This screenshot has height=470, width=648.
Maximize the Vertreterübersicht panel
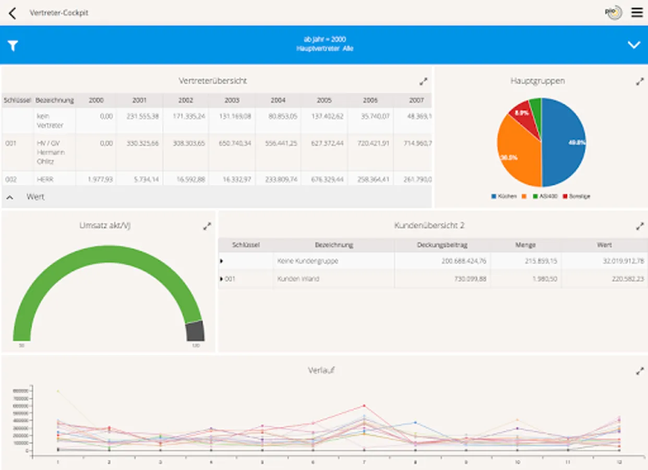tap(423, 81)
